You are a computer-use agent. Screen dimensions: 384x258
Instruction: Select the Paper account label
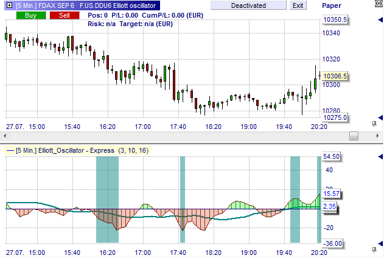pyautogui.click(x=366, y=5)
